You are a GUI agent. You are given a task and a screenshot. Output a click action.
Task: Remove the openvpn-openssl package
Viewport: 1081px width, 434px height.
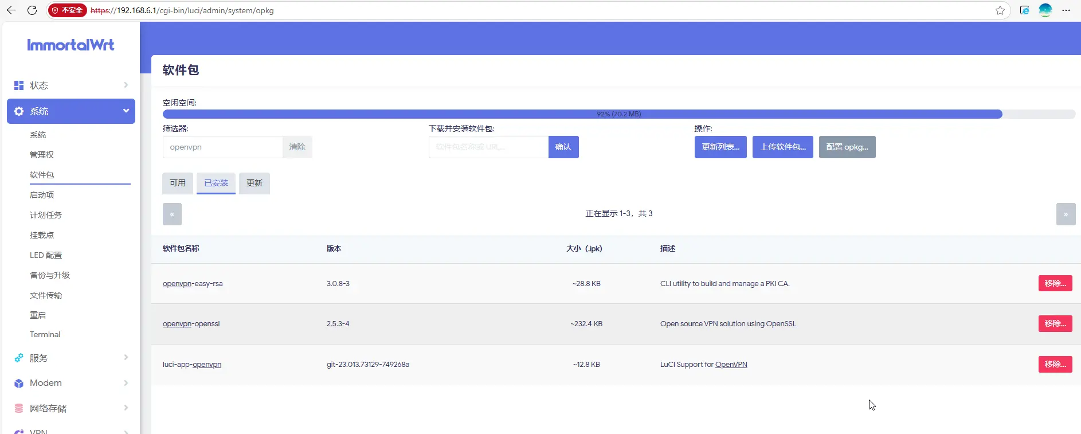tap(1055, 323)
